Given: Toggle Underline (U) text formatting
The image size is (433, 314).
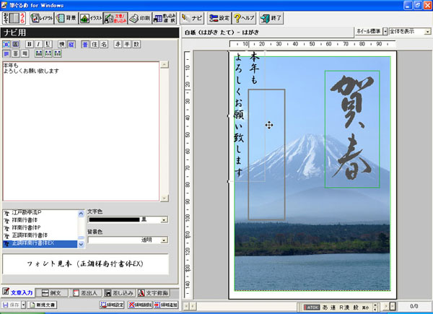Looking at the screenshot, I should (x=48, y=44).
